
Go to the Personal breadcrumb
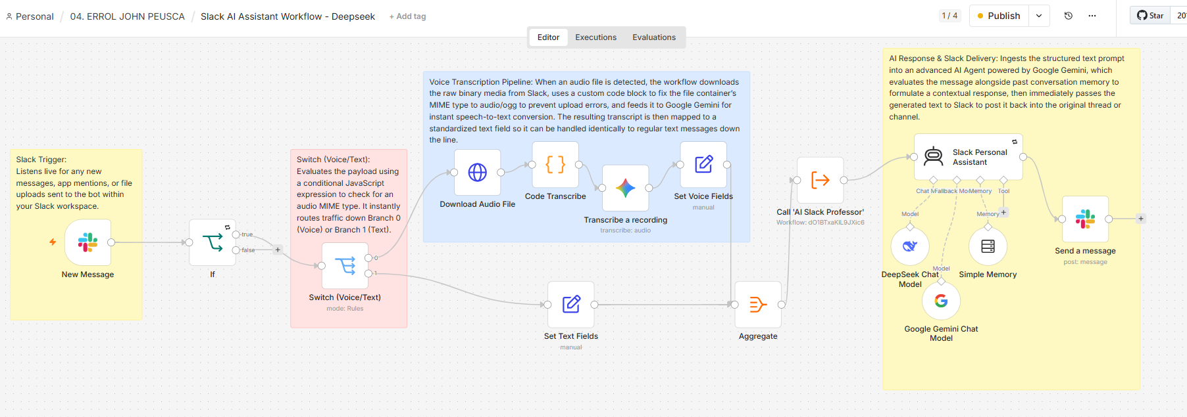tap(30, 16)
